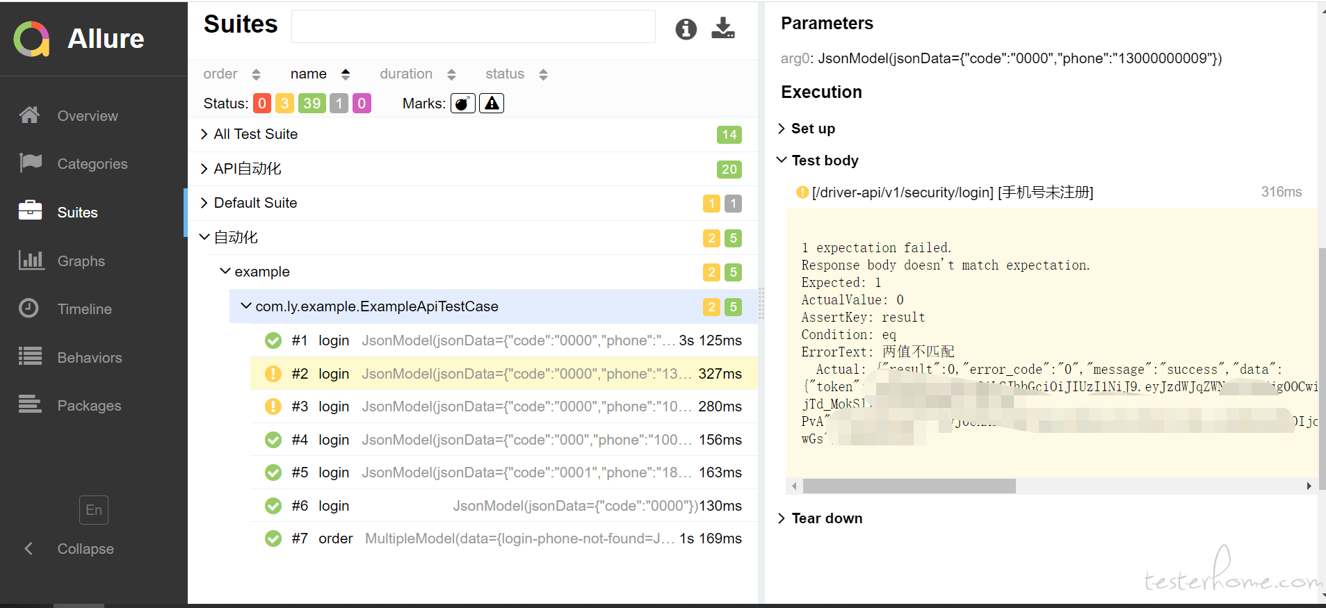Select the Suites briefcase icon

(x=30, y=211)
